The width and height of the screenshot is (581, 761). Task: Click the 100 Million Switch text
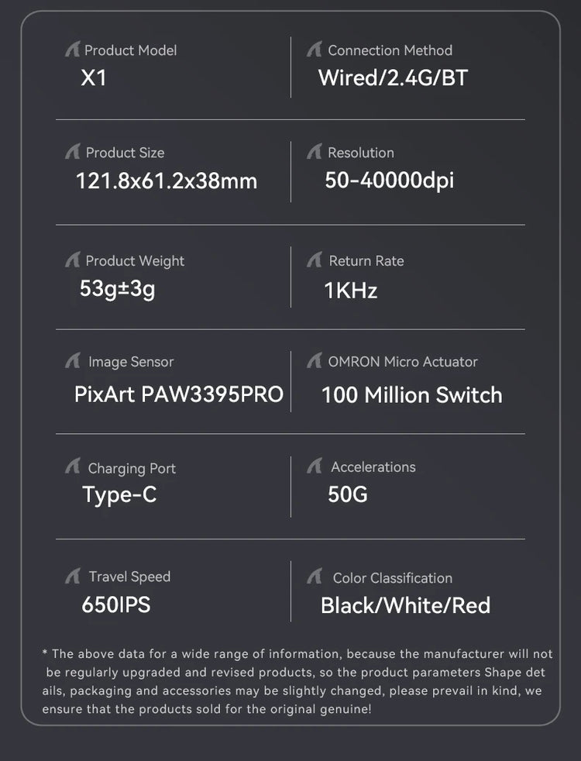coord(411,394)
